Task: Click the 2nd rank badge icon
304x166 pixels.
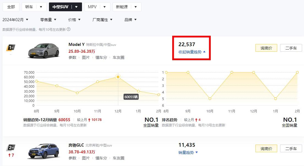Action: (11, 148)
